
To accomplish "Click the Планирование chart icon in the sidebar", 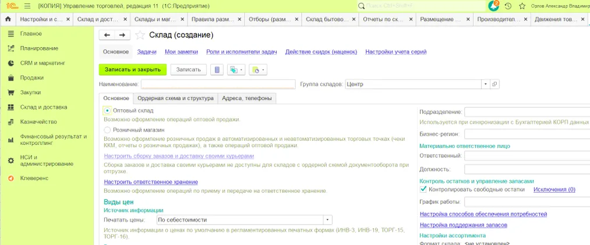I will pyautogui.click(x=11, y=48).
